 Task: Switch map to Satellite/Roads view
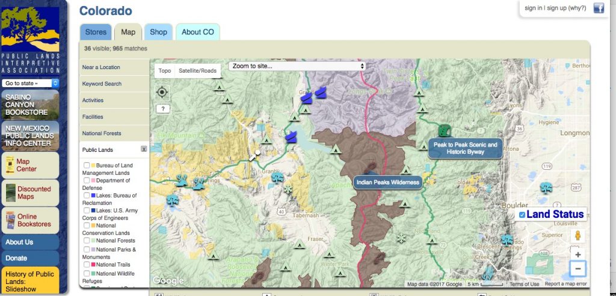pos(197,71)
